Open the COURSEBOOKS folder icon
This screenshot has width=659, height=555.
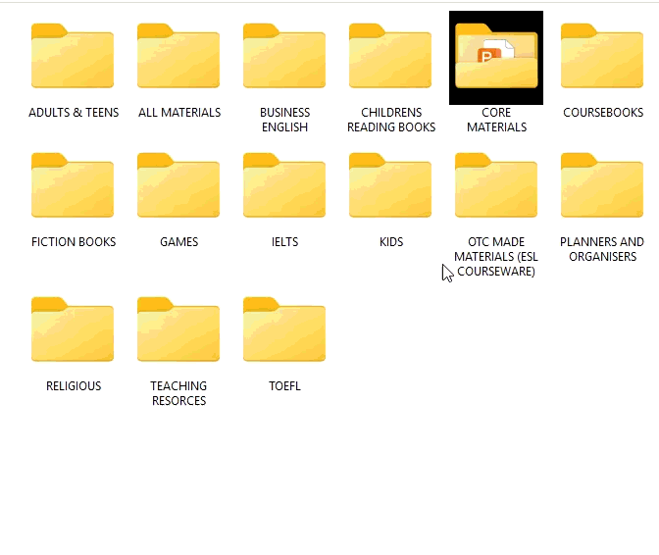tap(602, 56)
